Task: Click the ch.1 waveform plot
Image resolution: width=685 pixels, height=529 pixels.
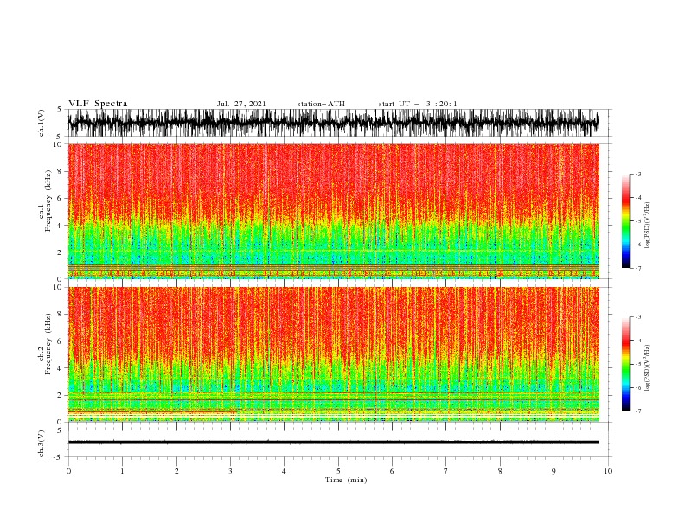Action: click(334, 123)
